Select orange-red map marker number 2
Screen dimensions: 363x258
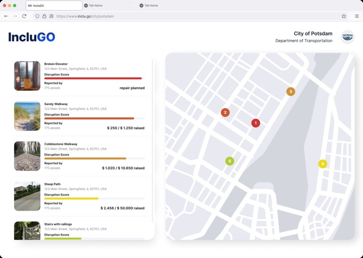click(225, 113)
